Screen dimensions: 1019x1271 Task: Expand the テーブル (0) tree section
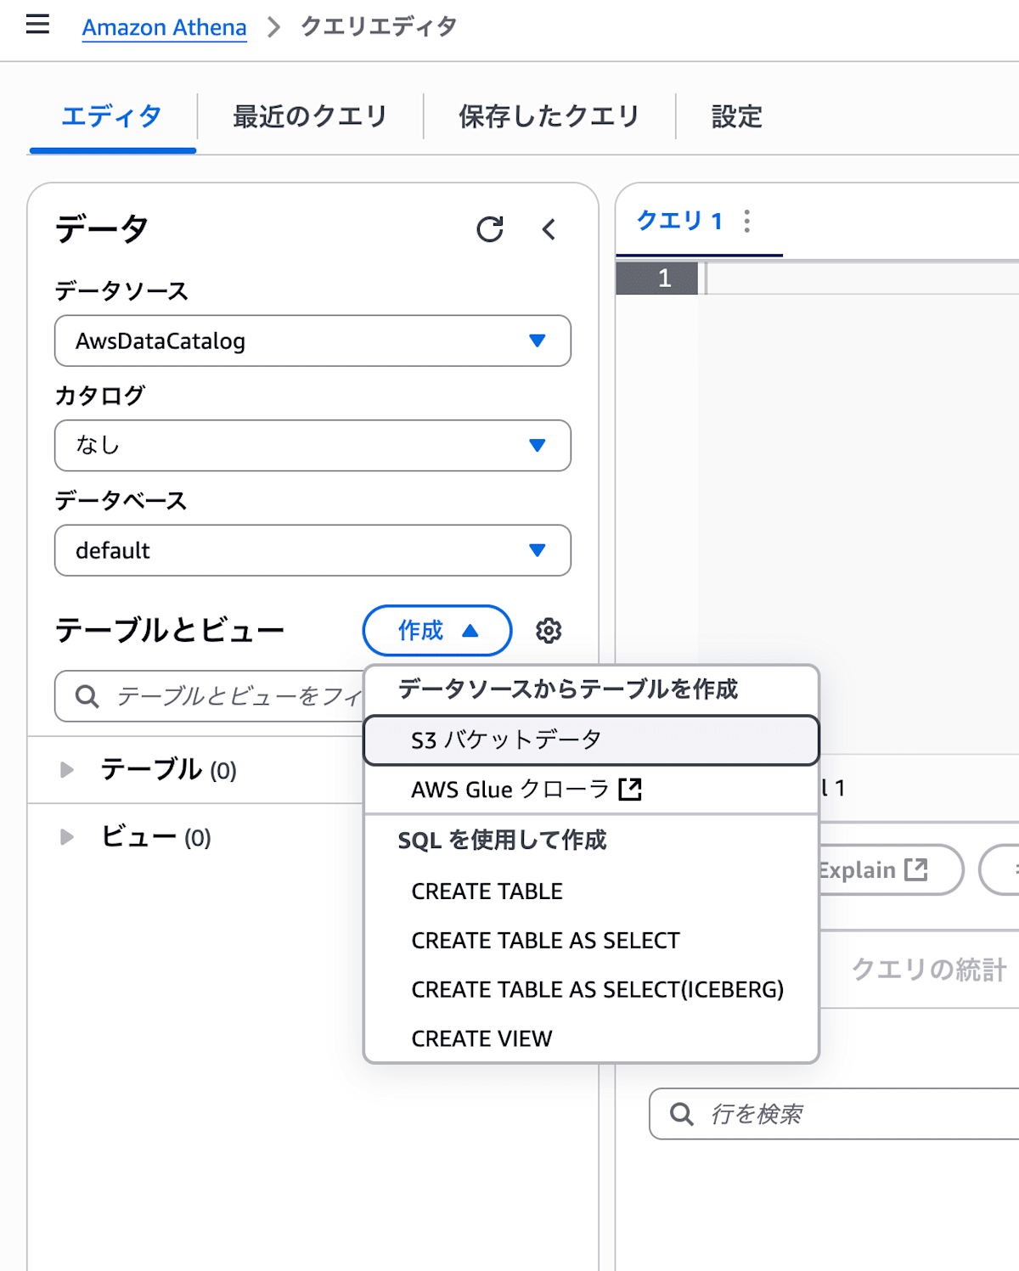point(67,770)
